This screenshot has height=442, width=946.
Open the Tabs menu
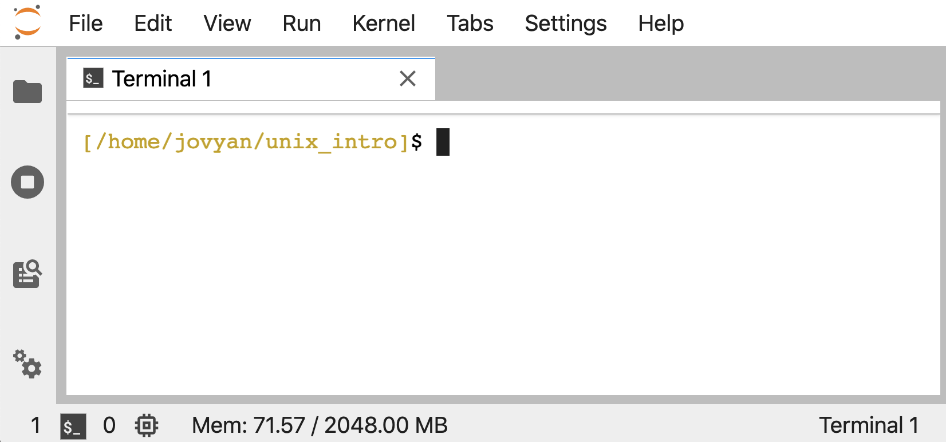(470, 23)
